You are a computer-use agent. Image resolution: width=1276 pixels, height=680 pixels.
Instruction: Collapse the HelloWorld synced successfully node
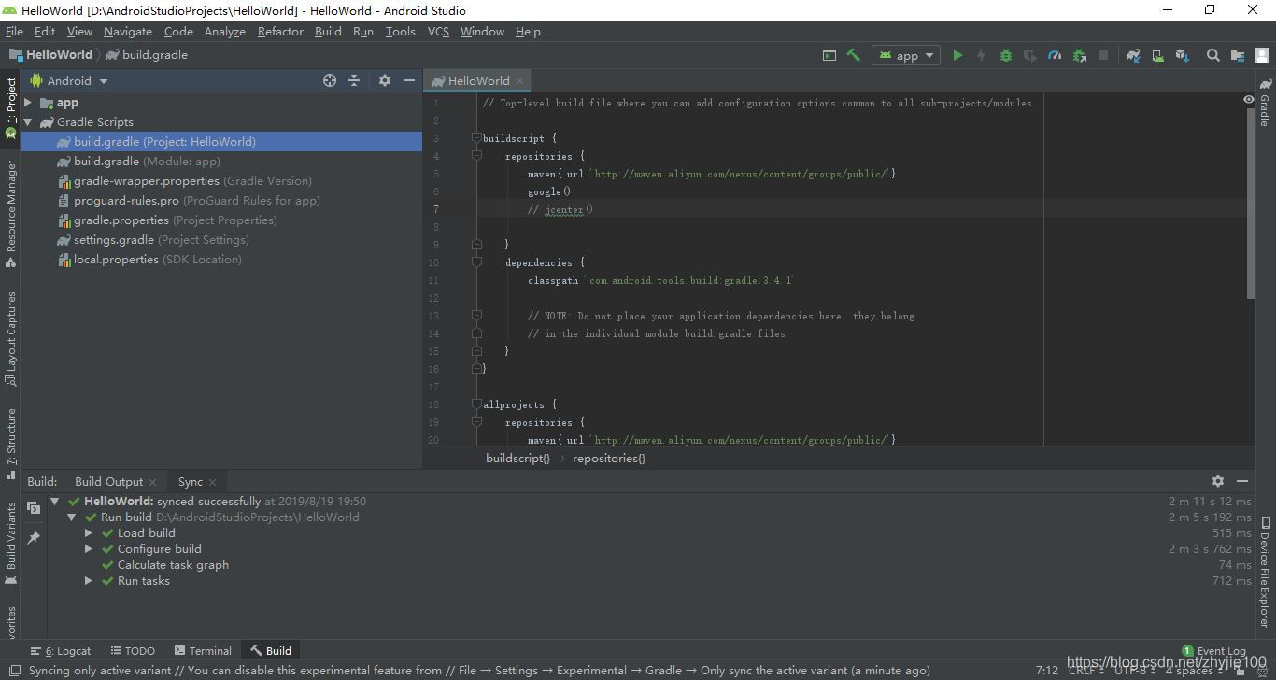point(56,502)
